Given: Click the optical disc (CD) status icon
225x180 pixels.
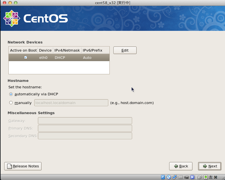Looking at the screenshot, I should tap(169, 177).
